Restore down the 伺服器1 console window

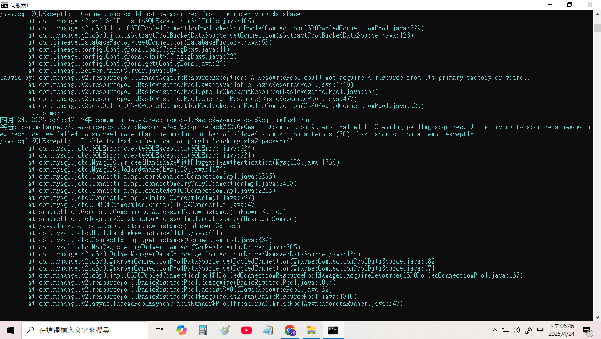[570, 4]
